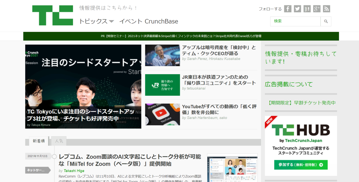The width and height of the screenshot is (359, 182).
Task: Open the RSS feed icon
Action: pos(327,9)
